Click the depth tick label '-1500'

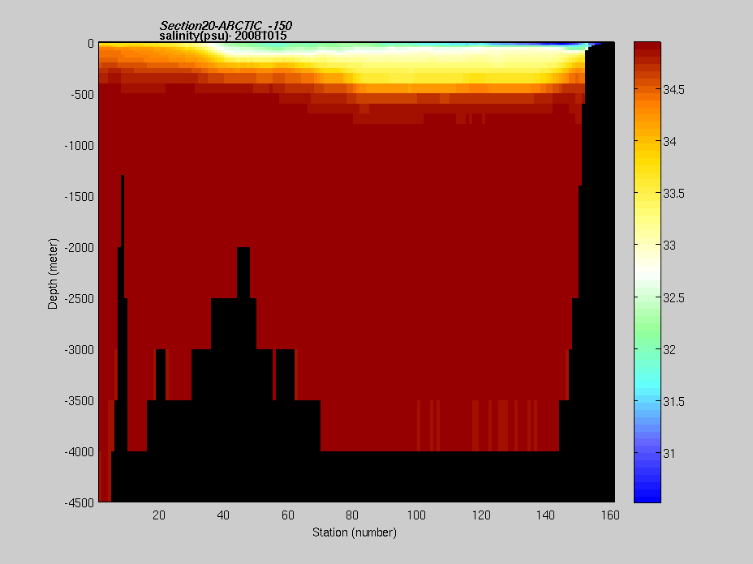pyautogui.click(x=80, y=197)
